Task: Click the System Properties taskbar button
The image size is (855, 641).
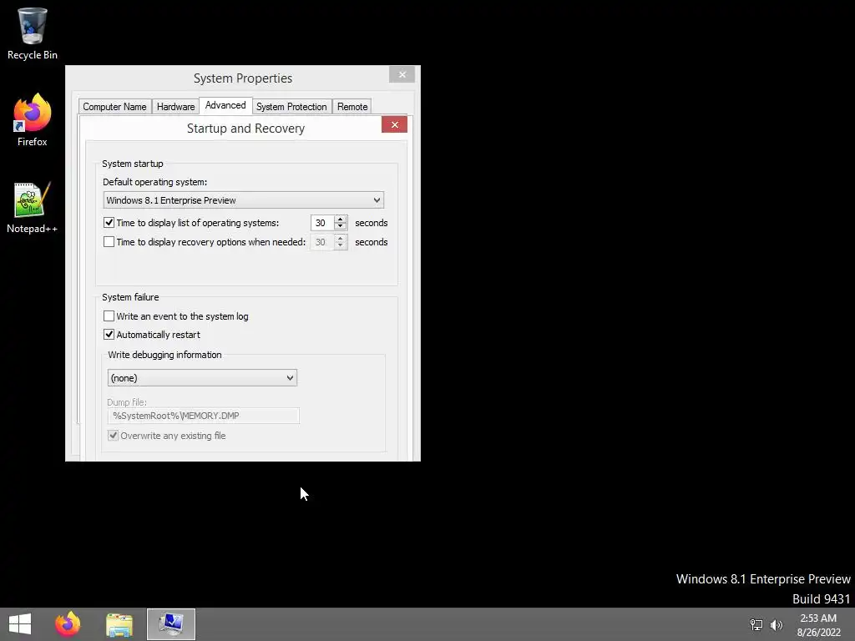Action: (170, 624)
